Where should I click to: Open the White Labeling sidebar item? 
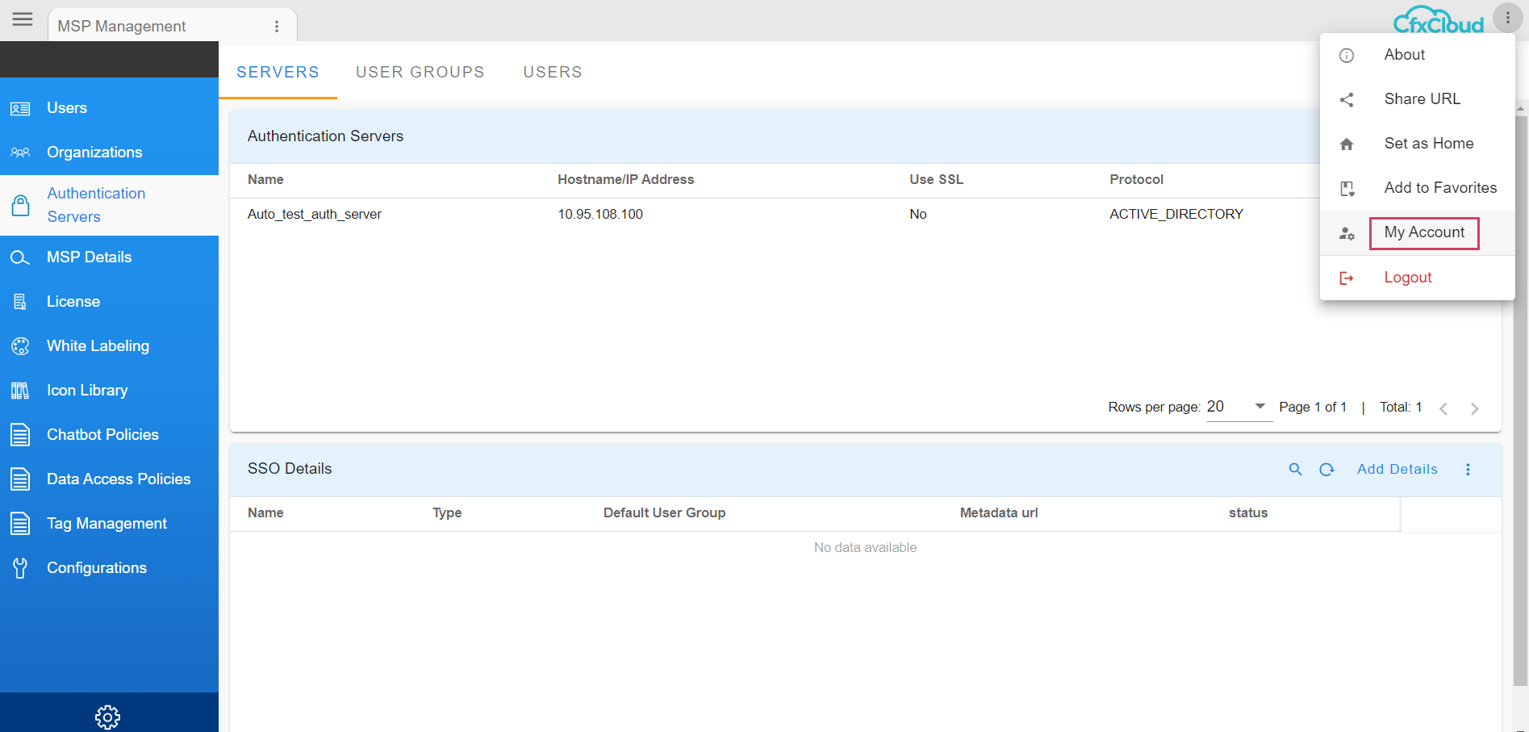coord(98,346)
